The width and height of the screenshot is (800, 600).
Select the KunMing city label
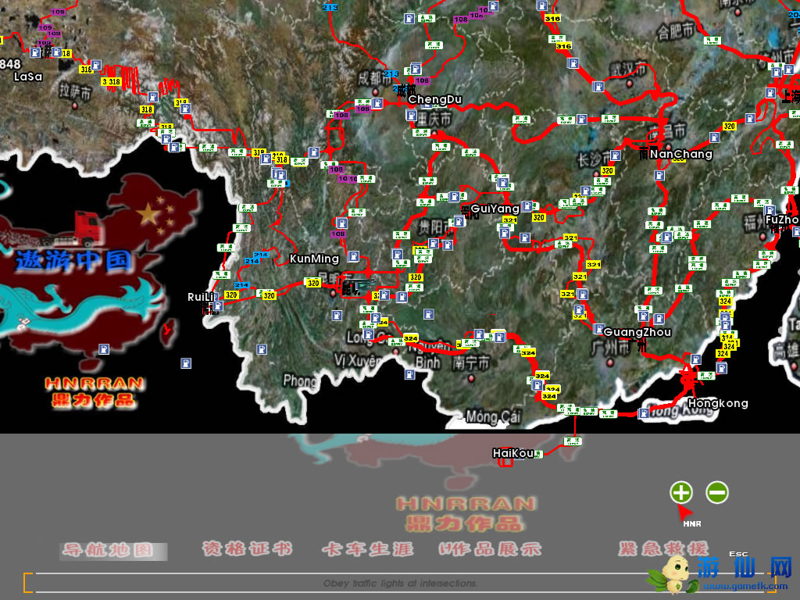314,259
